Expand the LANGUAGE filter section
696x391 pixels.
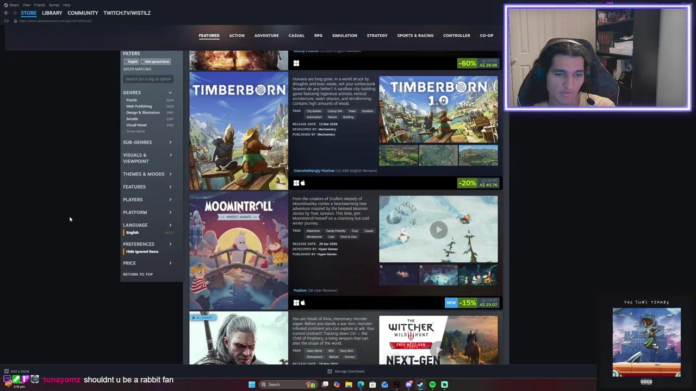tap(147, 225)
